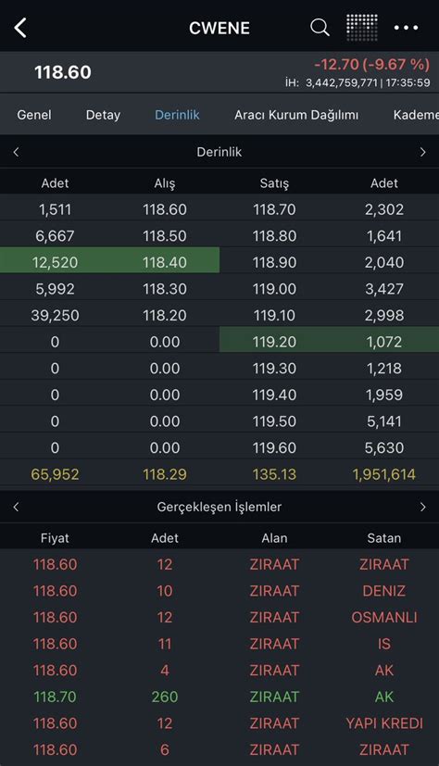Open the three-dot more options menu

[406, 28]
